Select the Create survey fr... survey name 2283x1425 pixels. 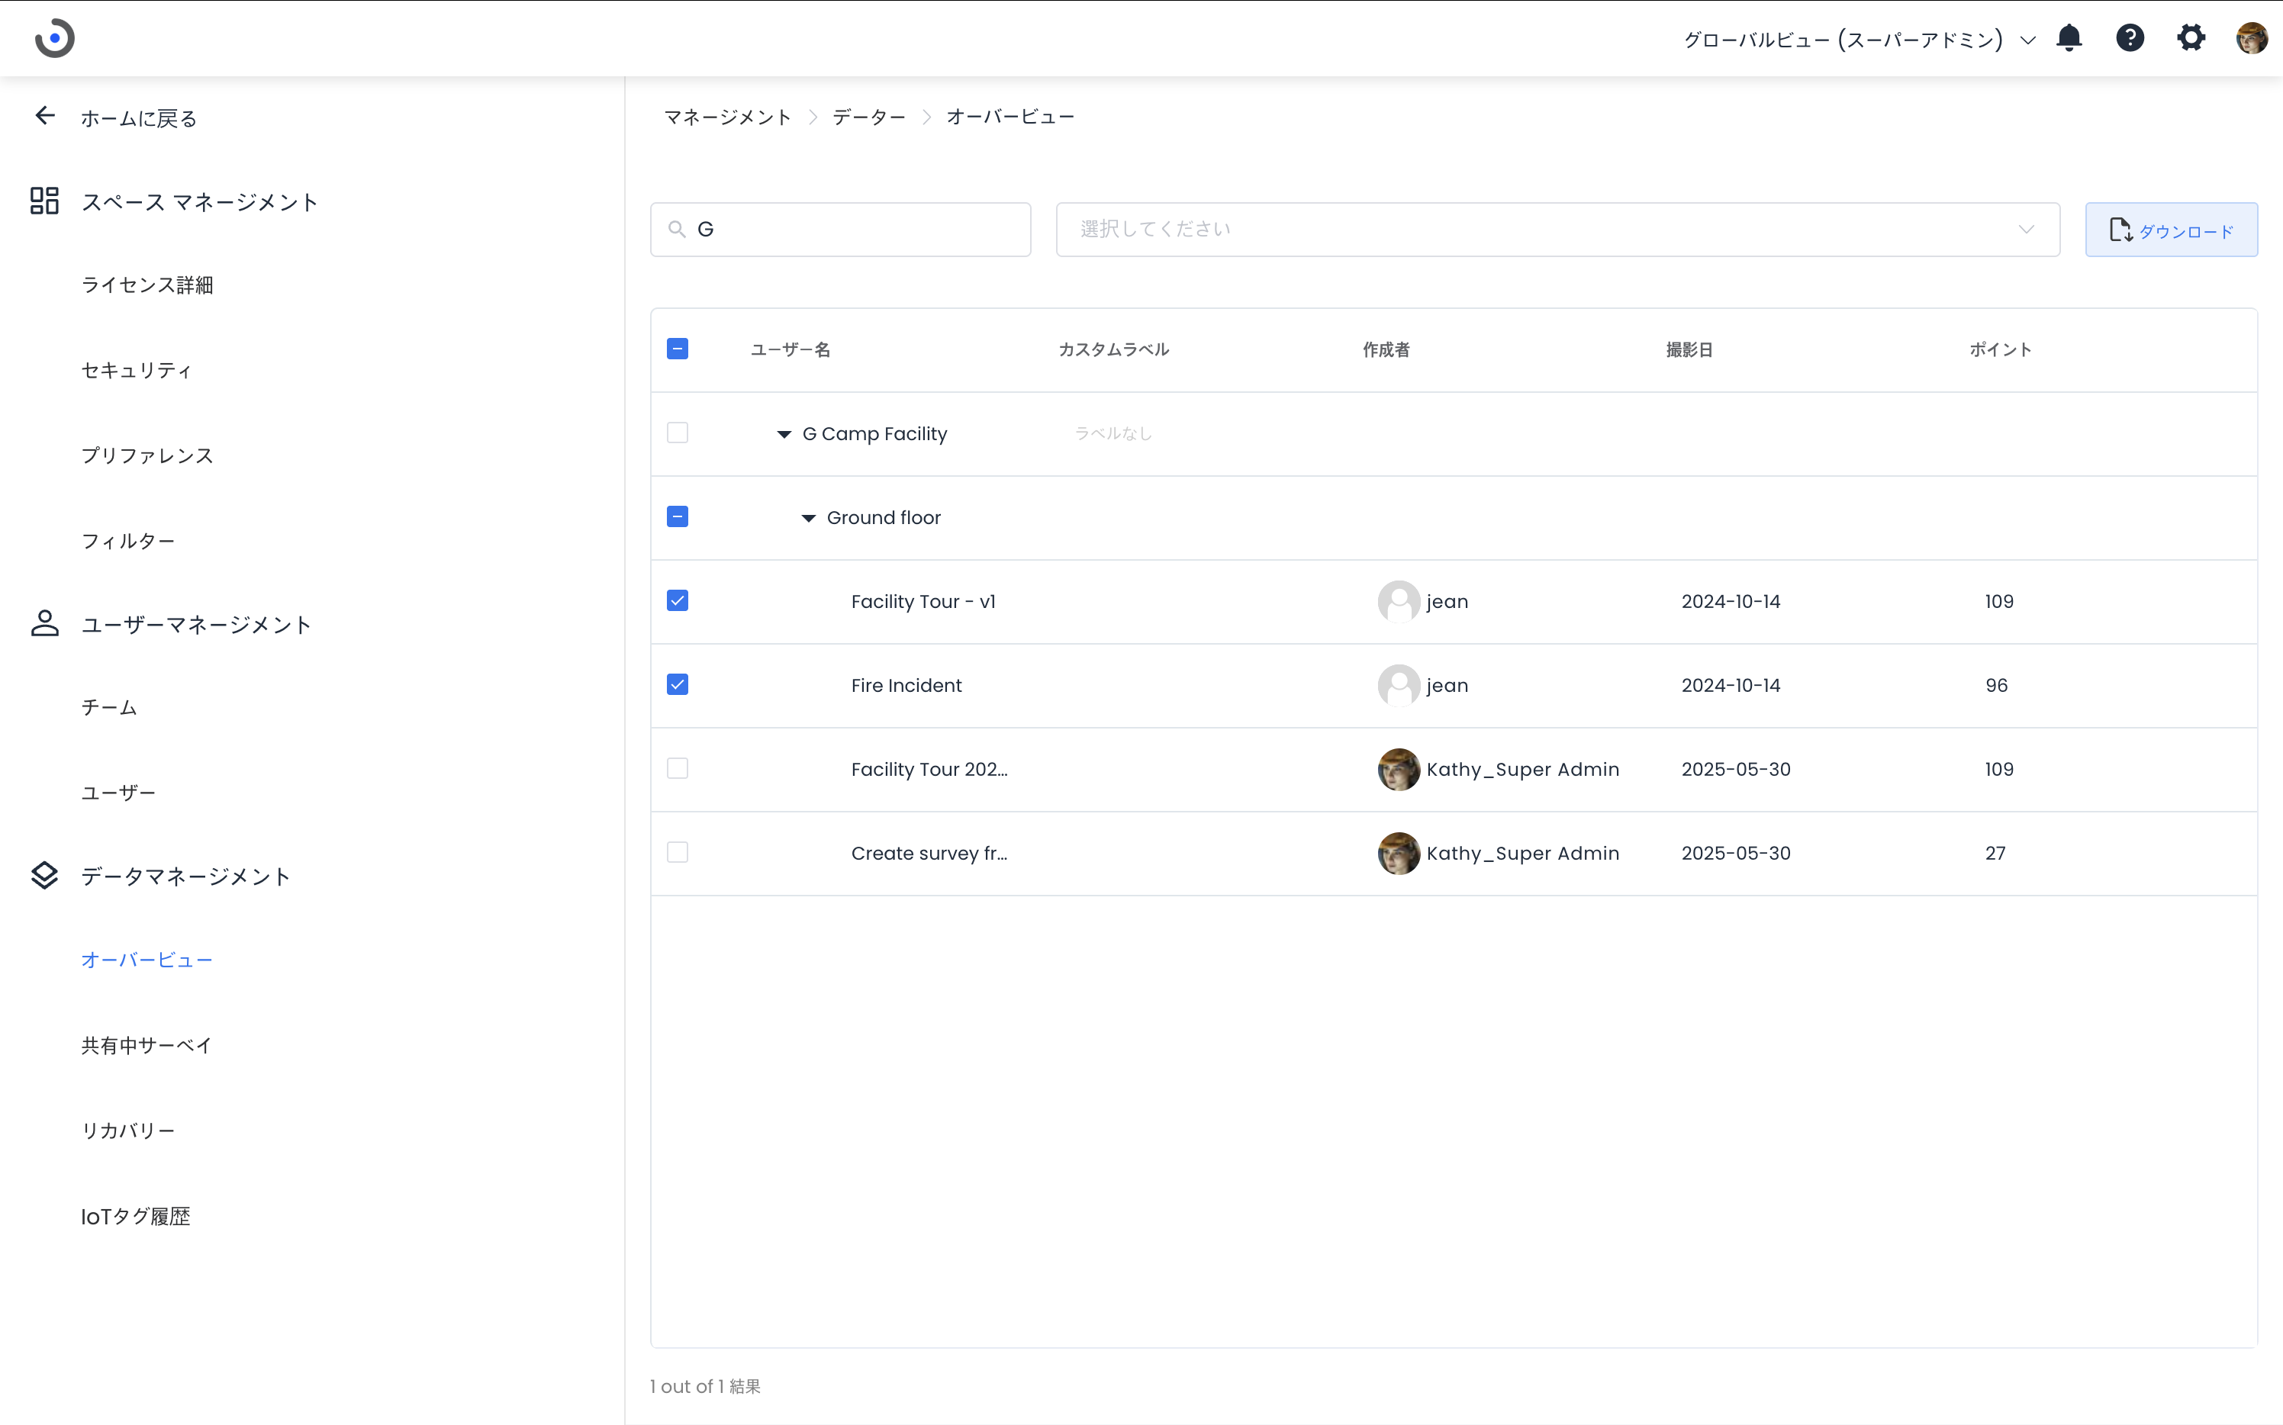point(929,853)
